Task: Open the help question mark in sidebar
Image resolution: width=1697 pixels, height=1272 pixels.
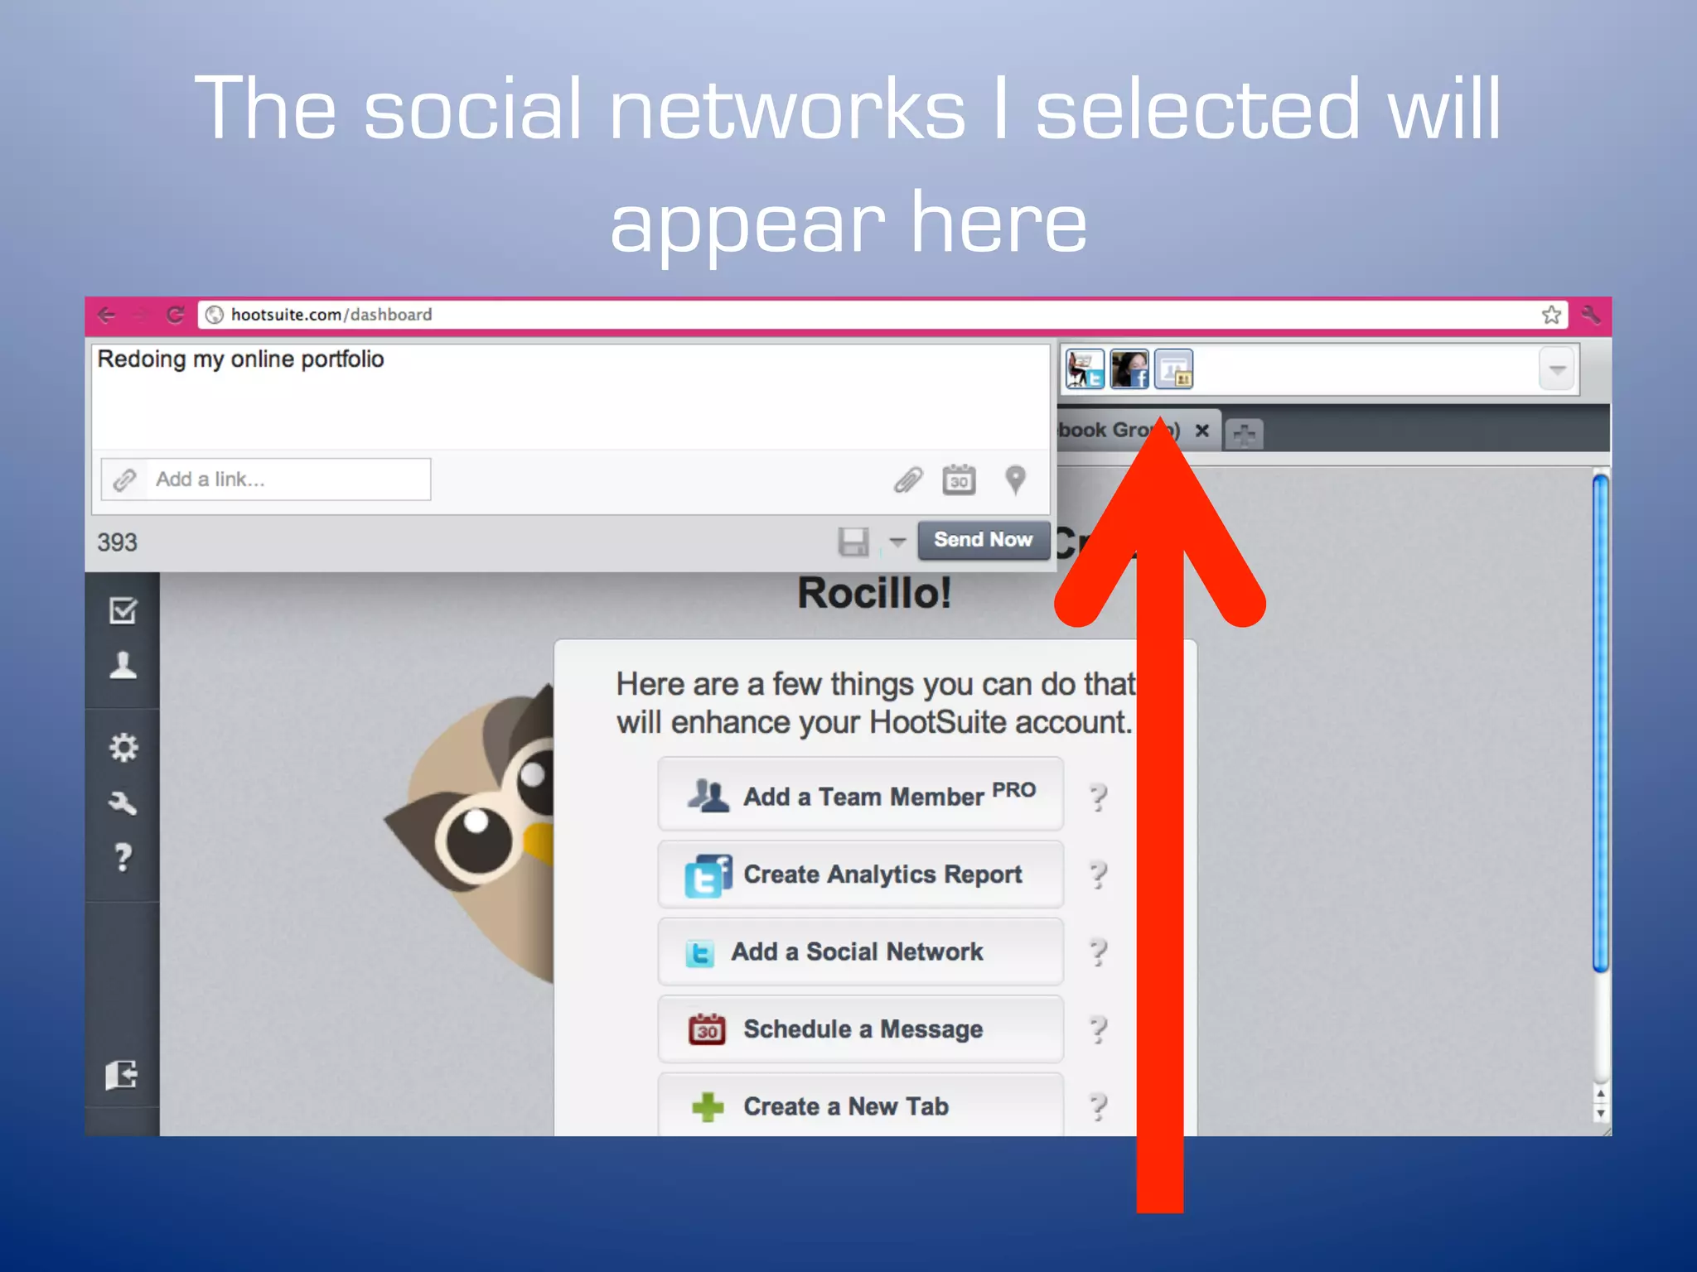Action: pyautogui.click(x=123, y=857)
